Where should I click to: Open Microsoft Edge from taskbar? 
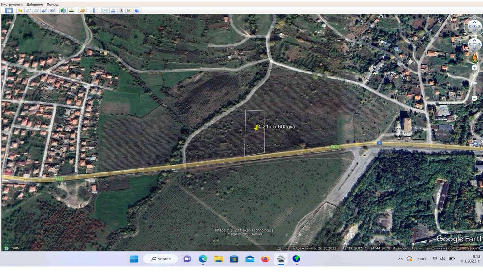point(203,259)
